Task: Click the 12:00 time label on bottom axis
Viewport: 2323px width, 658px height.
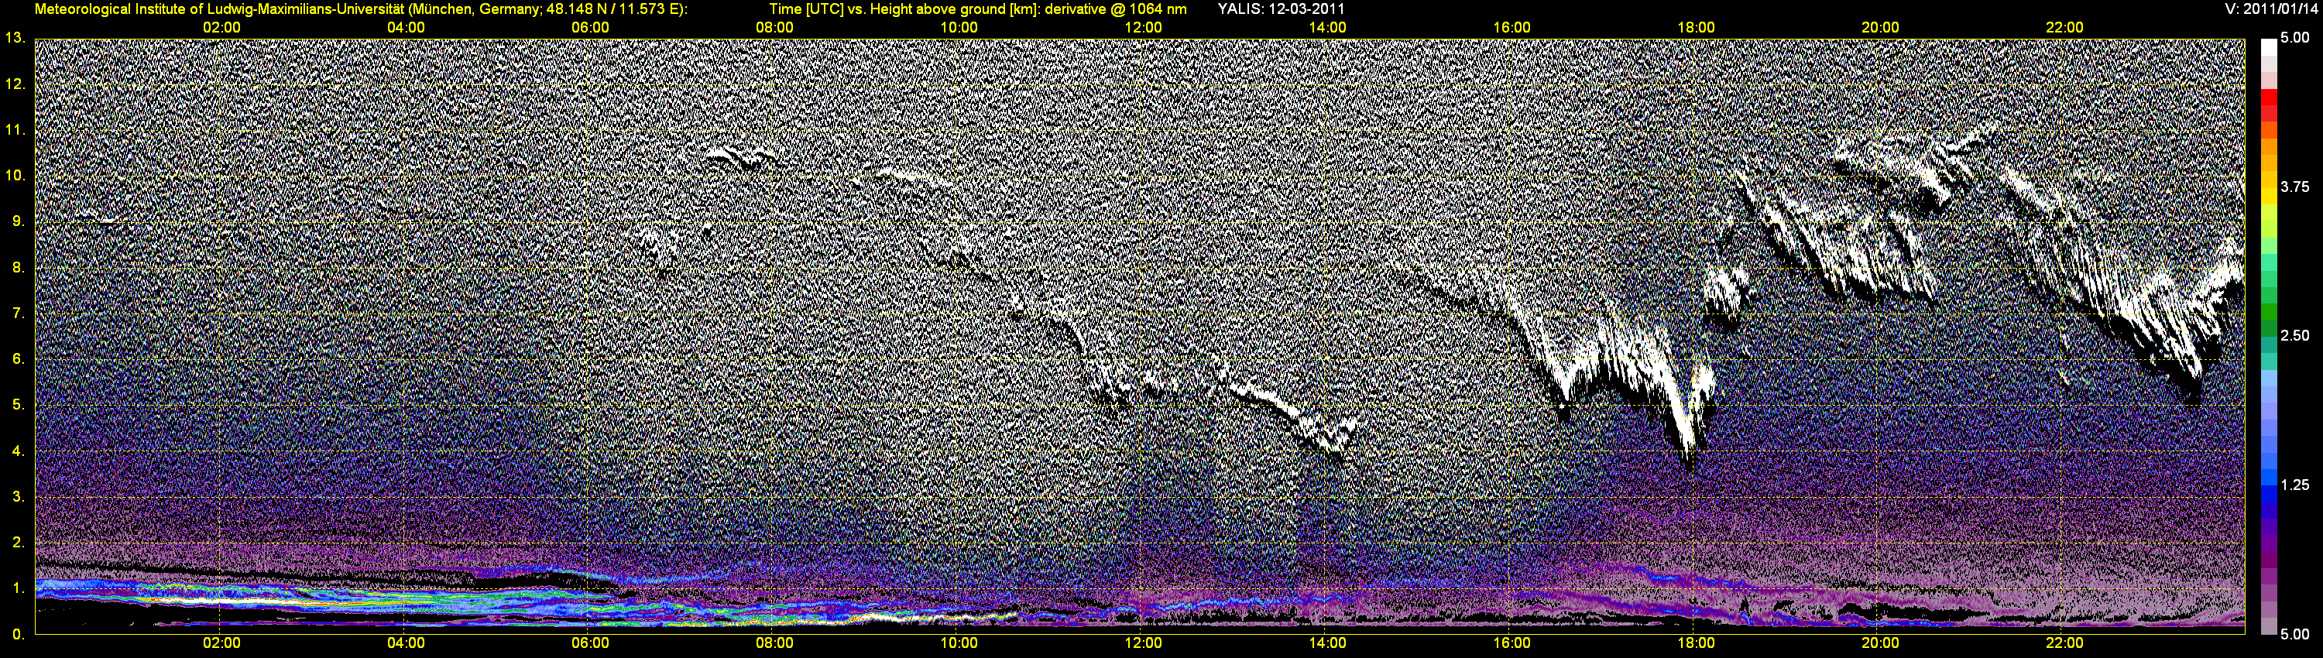Action: click(1143, 643)
